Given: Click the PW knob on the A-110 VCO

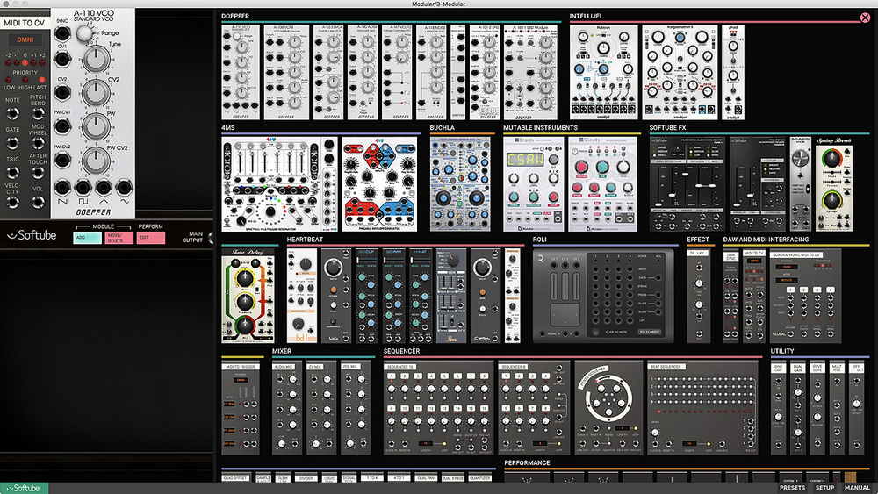Looking at the screenshot, I should click(96, 126).
